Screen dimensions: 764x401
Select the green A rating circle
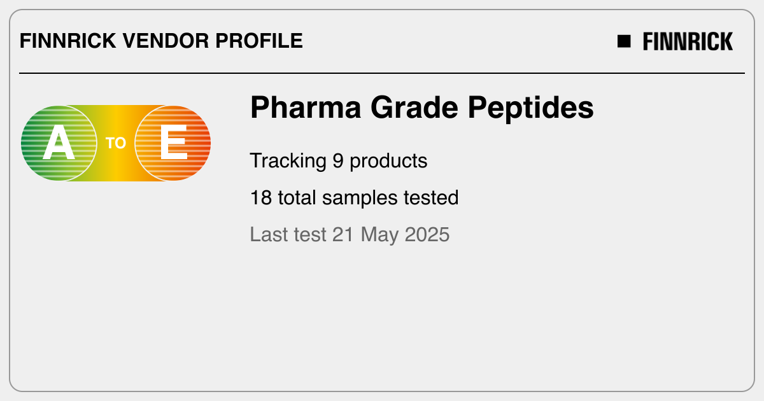tap(59, 143)
